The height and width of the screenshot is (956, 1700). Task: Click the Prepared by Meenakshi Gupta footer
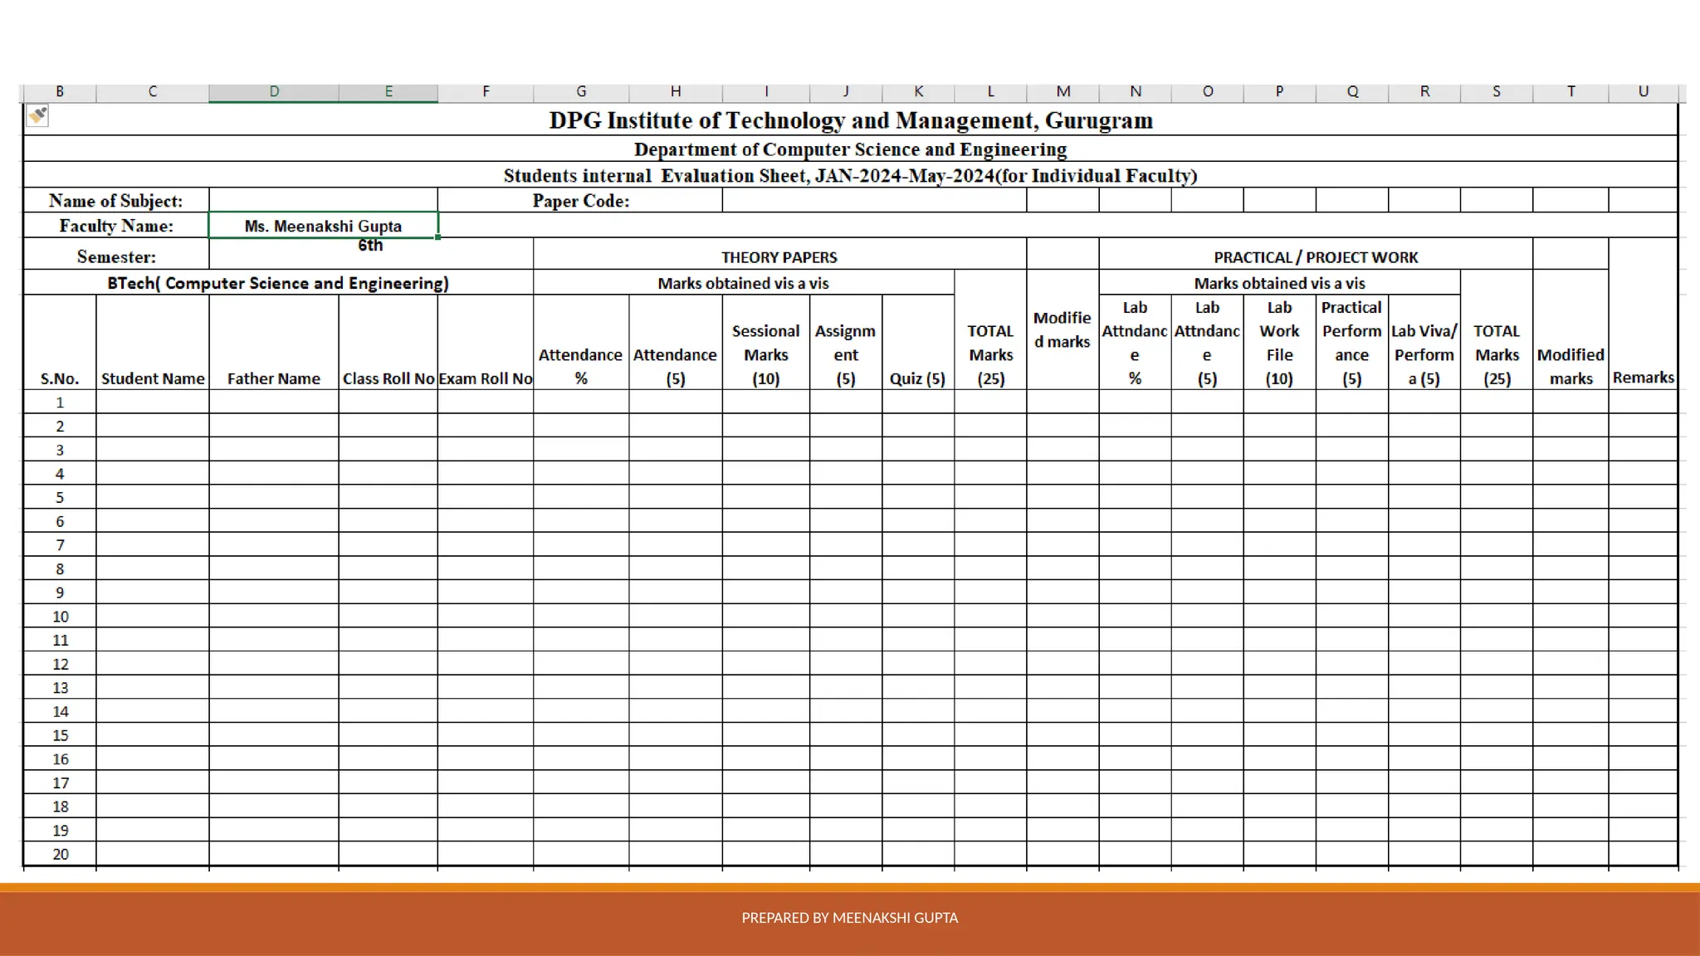pyautogui.click(x=849, y=918)
